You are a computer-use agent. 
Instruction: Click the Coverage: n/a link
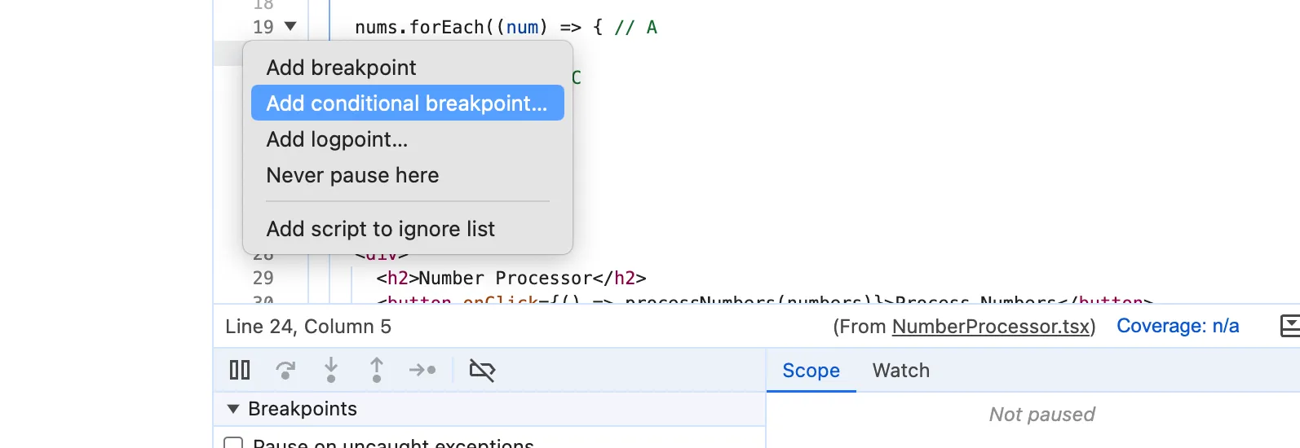coord(1178,326)
